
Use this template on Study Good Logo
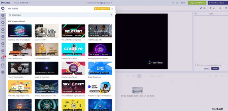[x=95, y=73]
